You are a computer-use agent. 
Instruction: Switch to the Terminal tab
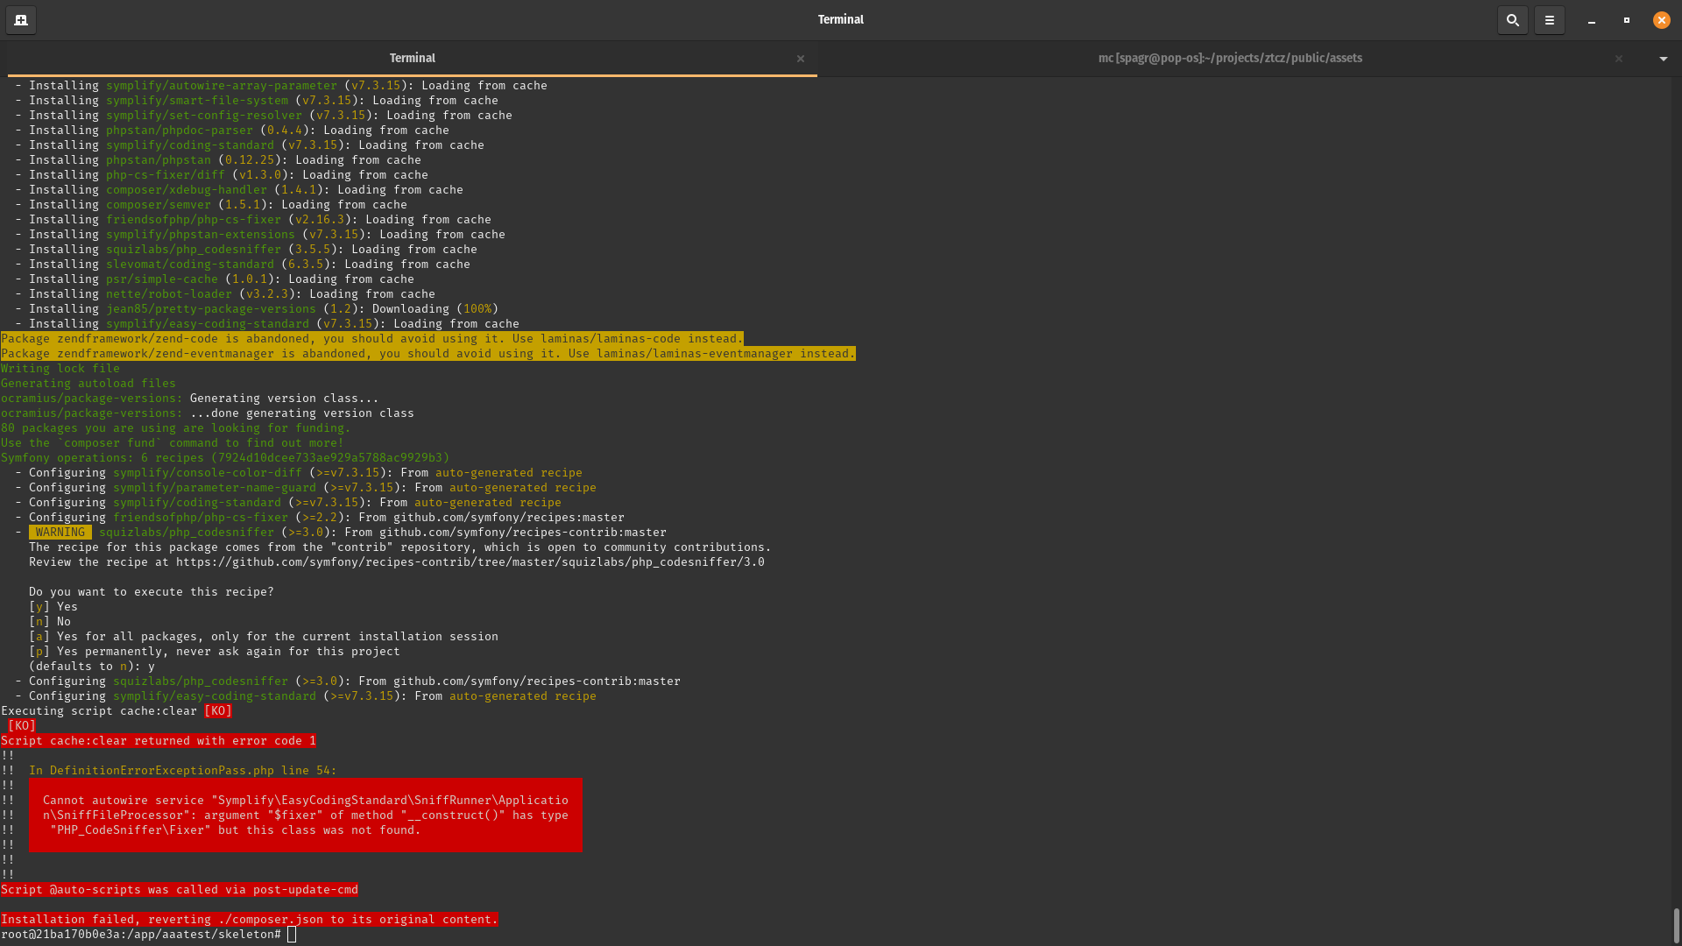click(x=412, y=58)
